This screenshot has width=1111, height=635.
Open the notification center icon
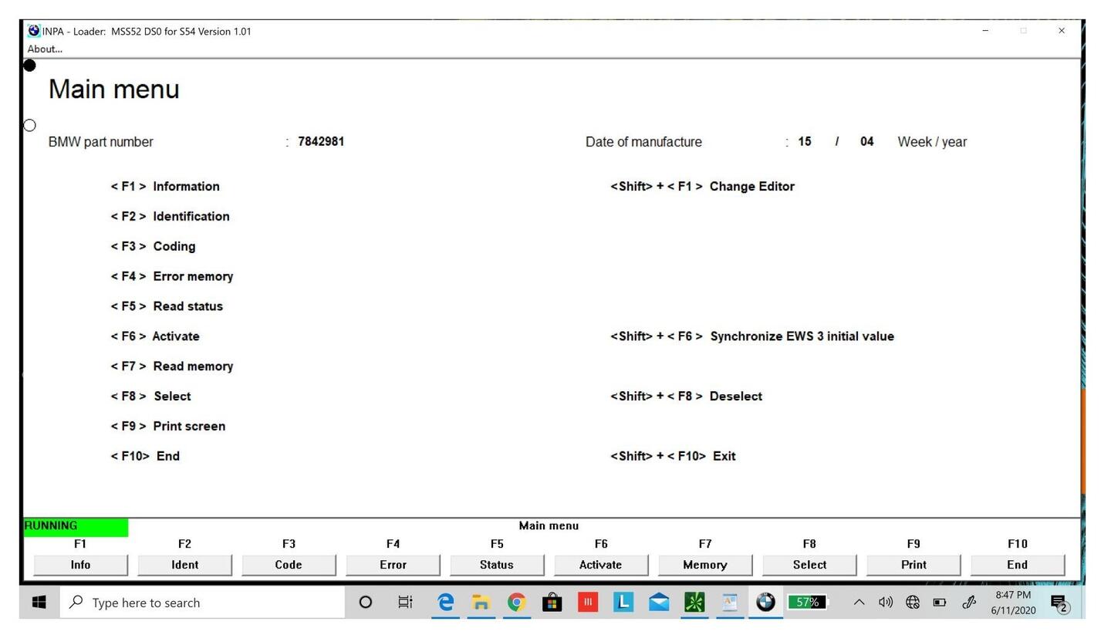tap(1060, 603)
